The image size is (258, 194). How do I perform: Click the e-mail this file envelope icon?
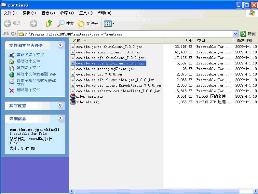12,81
